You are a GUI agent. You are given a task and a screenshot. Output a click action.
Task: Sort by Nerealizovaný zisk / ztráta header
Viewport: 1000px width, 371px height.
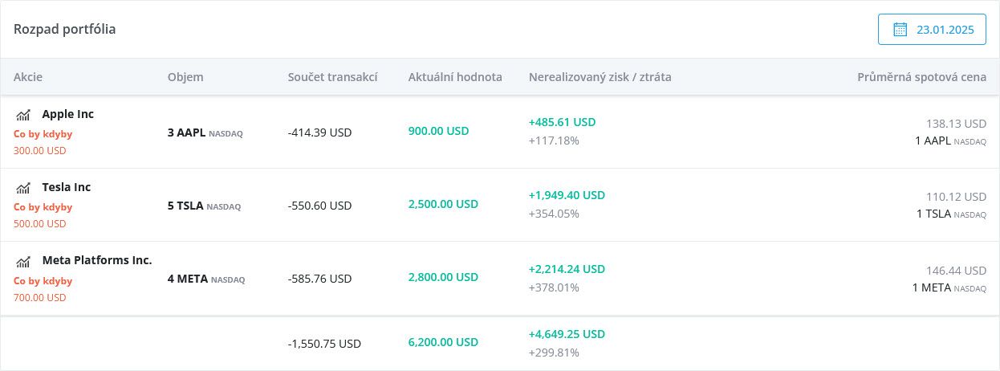(x=600, y=77)
